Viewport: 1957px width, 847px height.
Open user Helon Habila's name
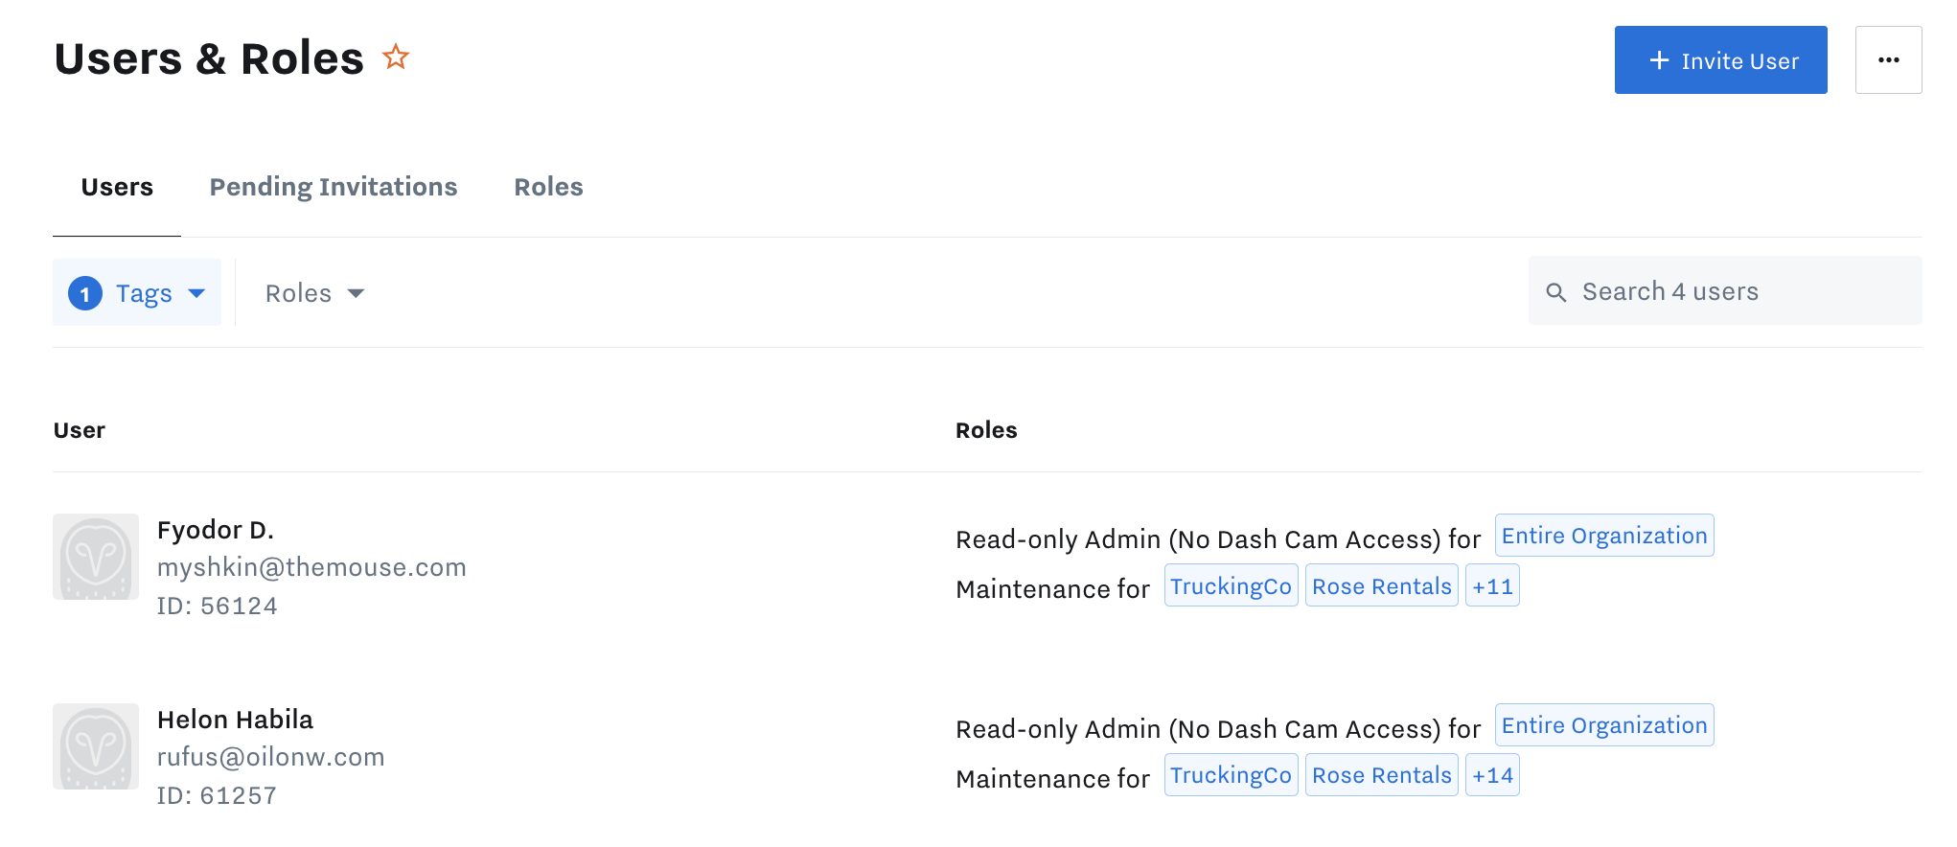coord(235,720)
